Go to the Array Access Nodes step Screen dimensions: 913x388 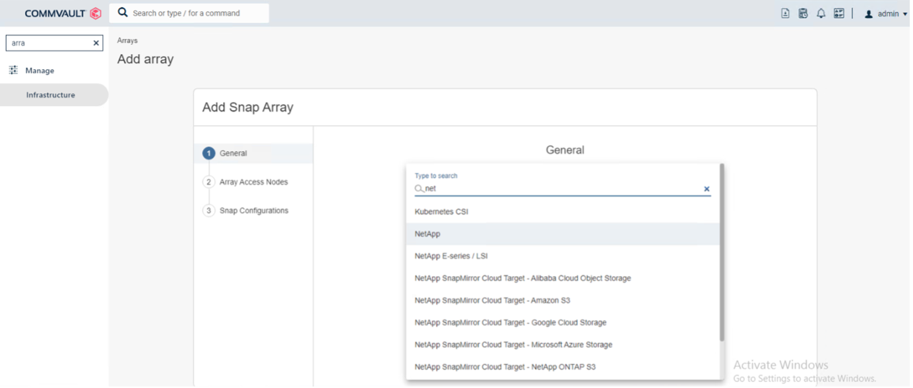(253, 182)
